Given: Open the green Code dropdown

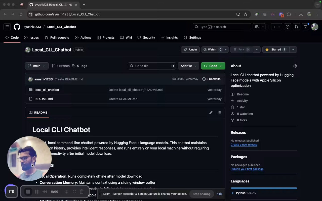Looking at the screenshot, I should 213,66.
